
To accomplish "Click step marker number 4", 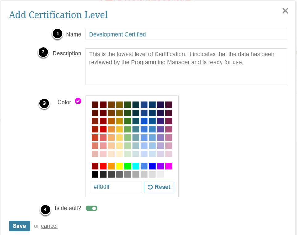I will coord(46,210).
